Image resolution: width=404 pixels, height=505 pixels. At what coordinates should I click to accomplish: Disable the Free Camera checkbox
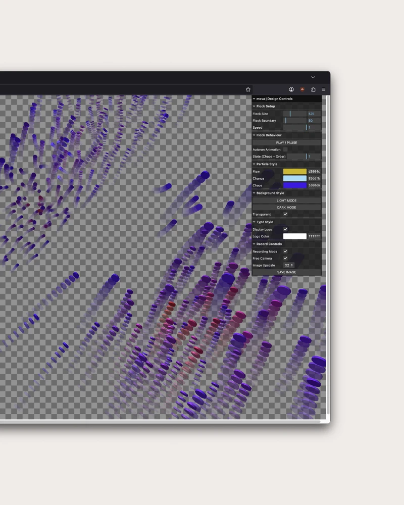coord(285,258)
